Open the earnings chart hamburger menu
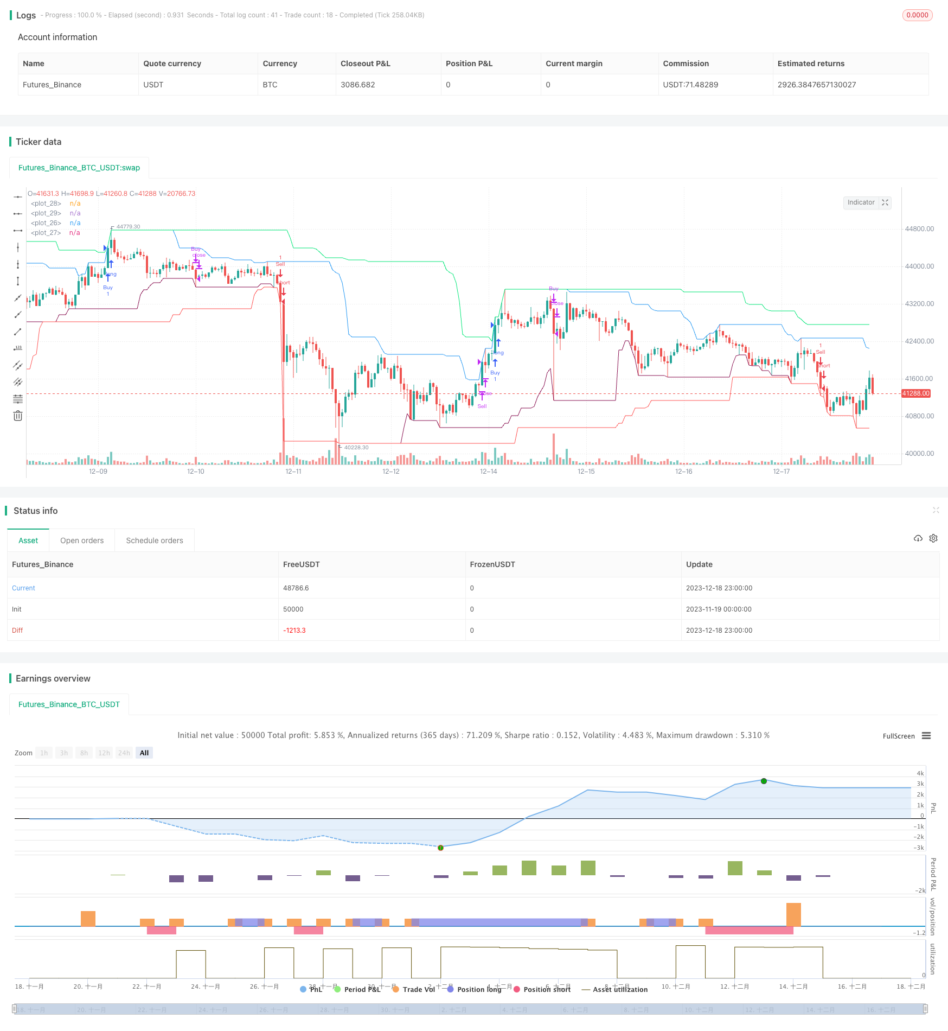Viewport: 948px width, 1031px height. point(926,736)
